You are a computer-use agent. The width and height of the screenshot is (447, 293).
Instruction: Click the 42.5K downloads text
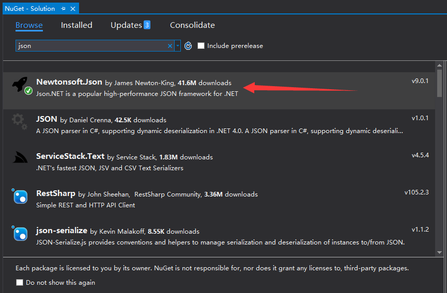point(140,120)
